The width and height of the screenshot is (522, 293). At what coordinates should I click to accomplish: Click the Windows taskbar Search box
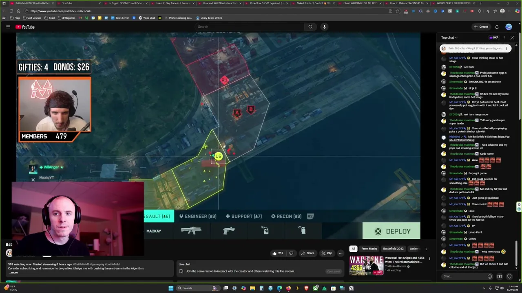(x=198, y=288)
